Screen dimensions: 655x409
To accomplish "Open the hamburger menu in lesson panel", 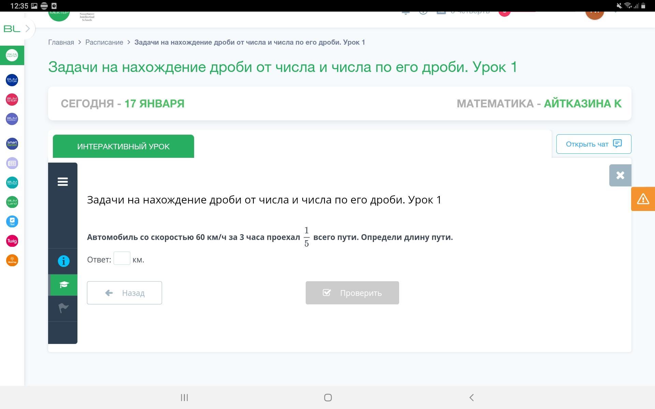I will point(63,182).
